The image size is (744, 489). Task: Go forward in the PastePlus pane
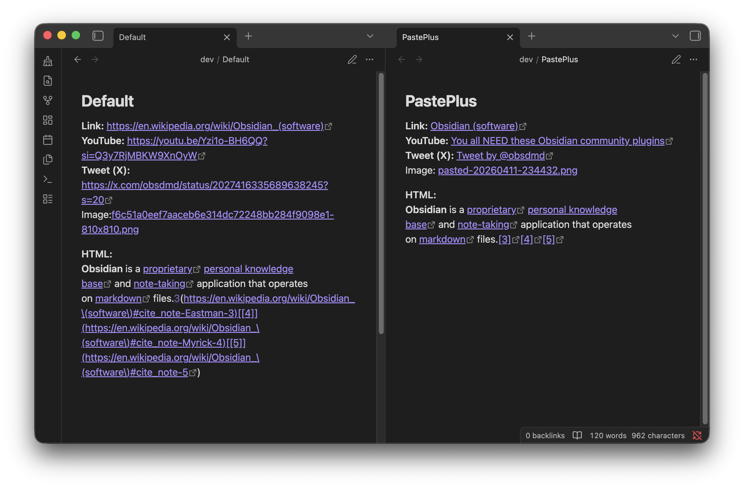pos(419,59)
